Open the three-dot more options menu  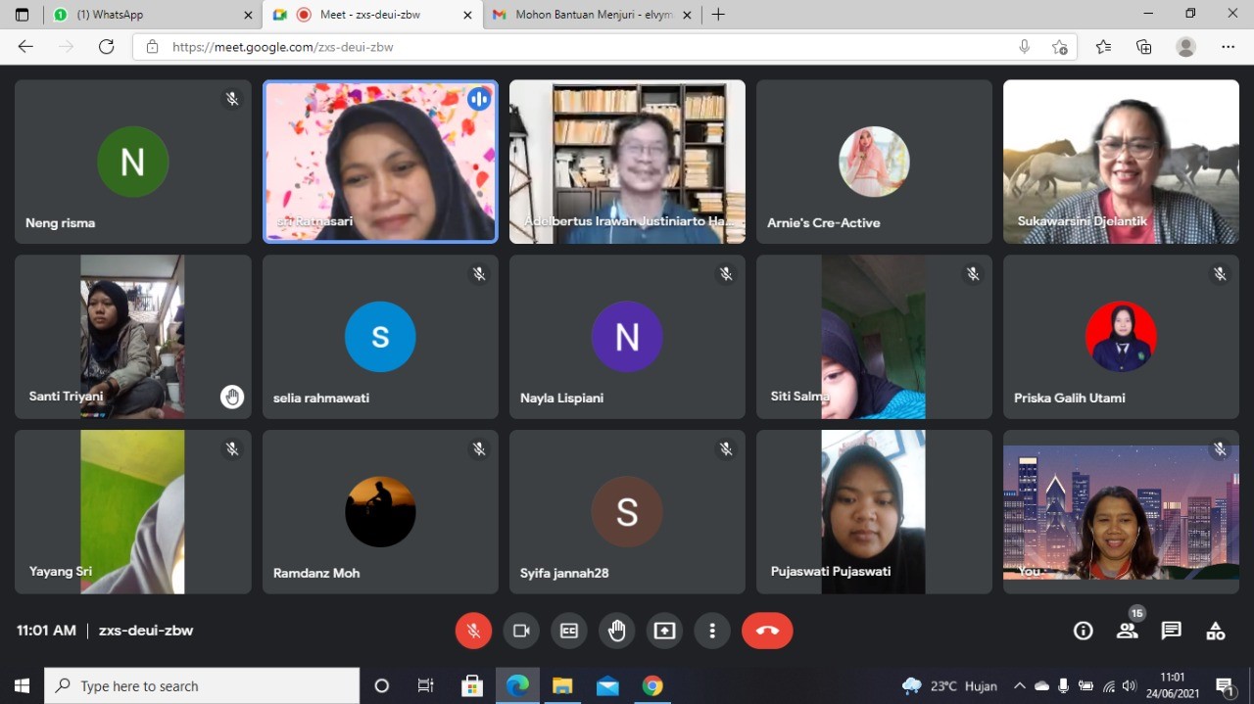pyautogui.click(x=712, y=631)
